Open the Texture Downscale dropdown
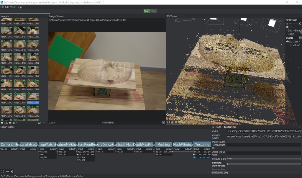Image resolution: width=302 pixels, height=178 pixels. point(264,164)
